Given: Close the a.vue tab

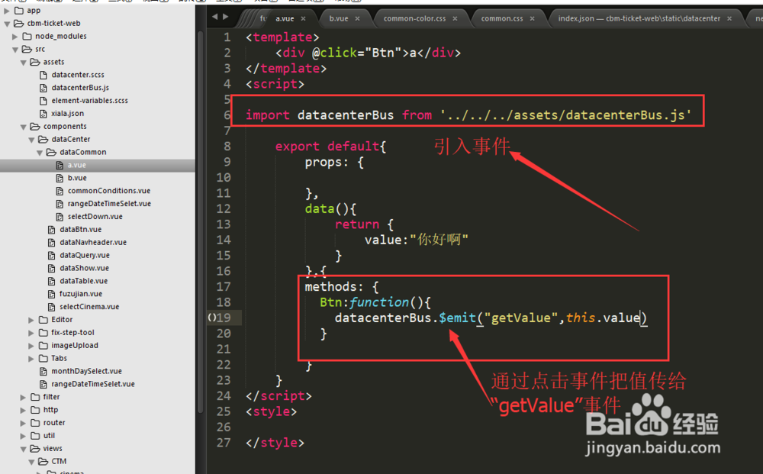Looking at the screenshot, I should click(303, 18).
